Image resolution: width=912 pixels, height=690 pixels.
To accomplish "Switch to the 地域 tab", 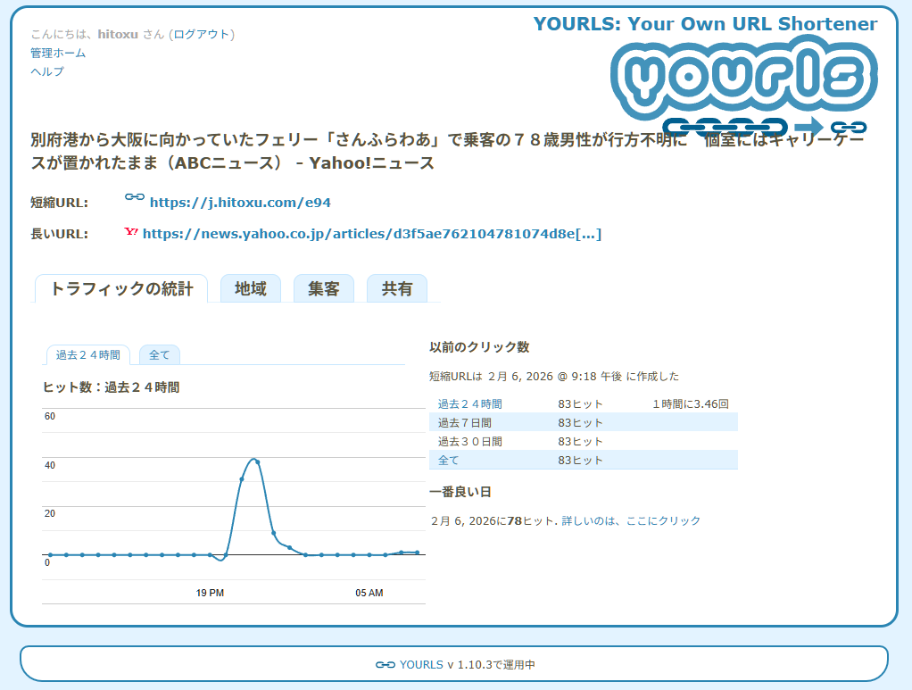I will 250,289.
